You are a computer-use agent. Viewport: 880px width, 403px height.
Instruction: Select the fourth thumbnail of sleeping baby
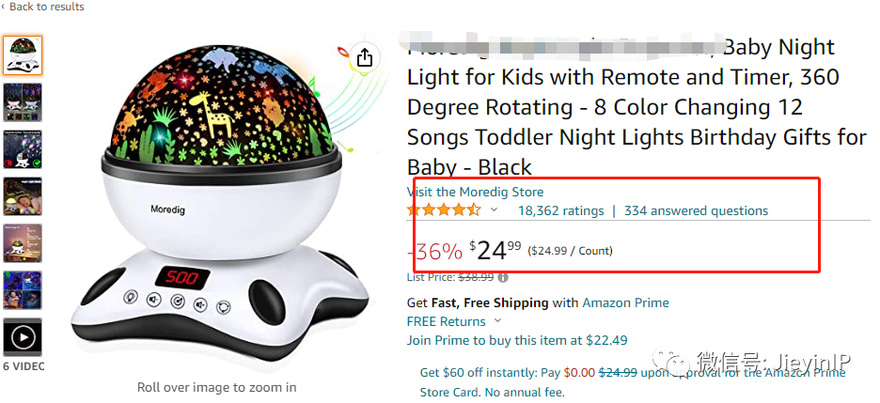23,196
